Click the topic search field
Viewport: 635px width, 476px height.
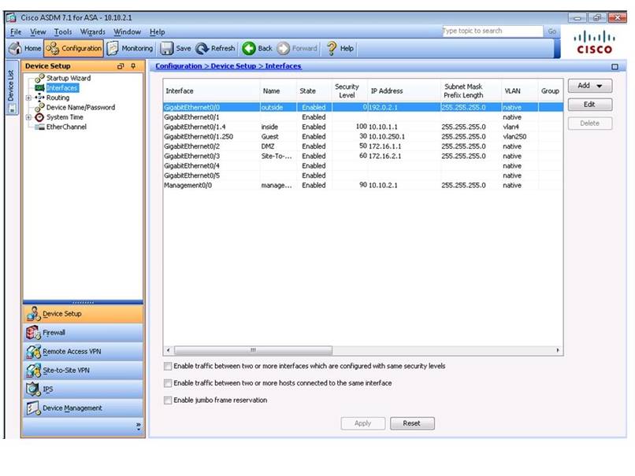(x=492, y=31)
